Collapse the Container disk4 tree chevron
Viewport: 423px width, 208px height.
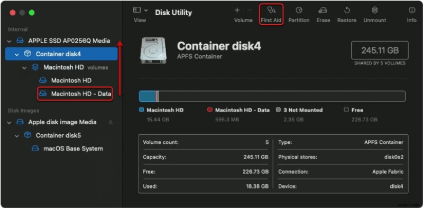[17, 54]
